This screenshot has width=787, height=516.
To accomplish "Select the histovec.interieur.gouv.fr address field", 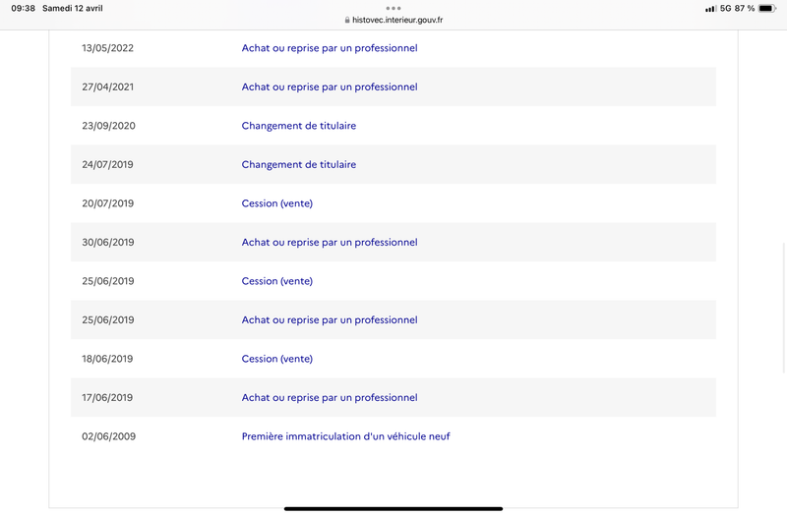I will (393, 20).
